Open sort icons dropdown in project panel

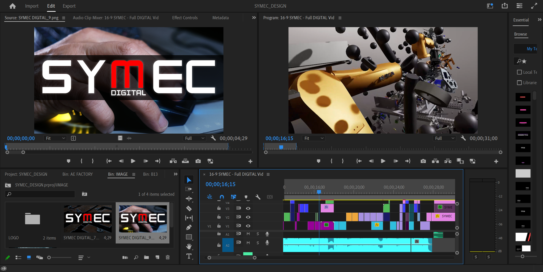click(84, 257)
